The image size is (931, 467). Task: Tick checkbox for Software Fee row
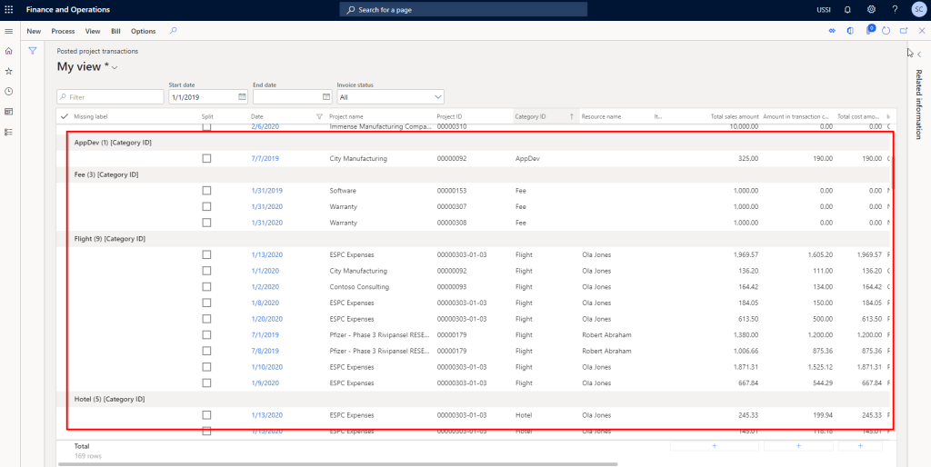[206, 191]
